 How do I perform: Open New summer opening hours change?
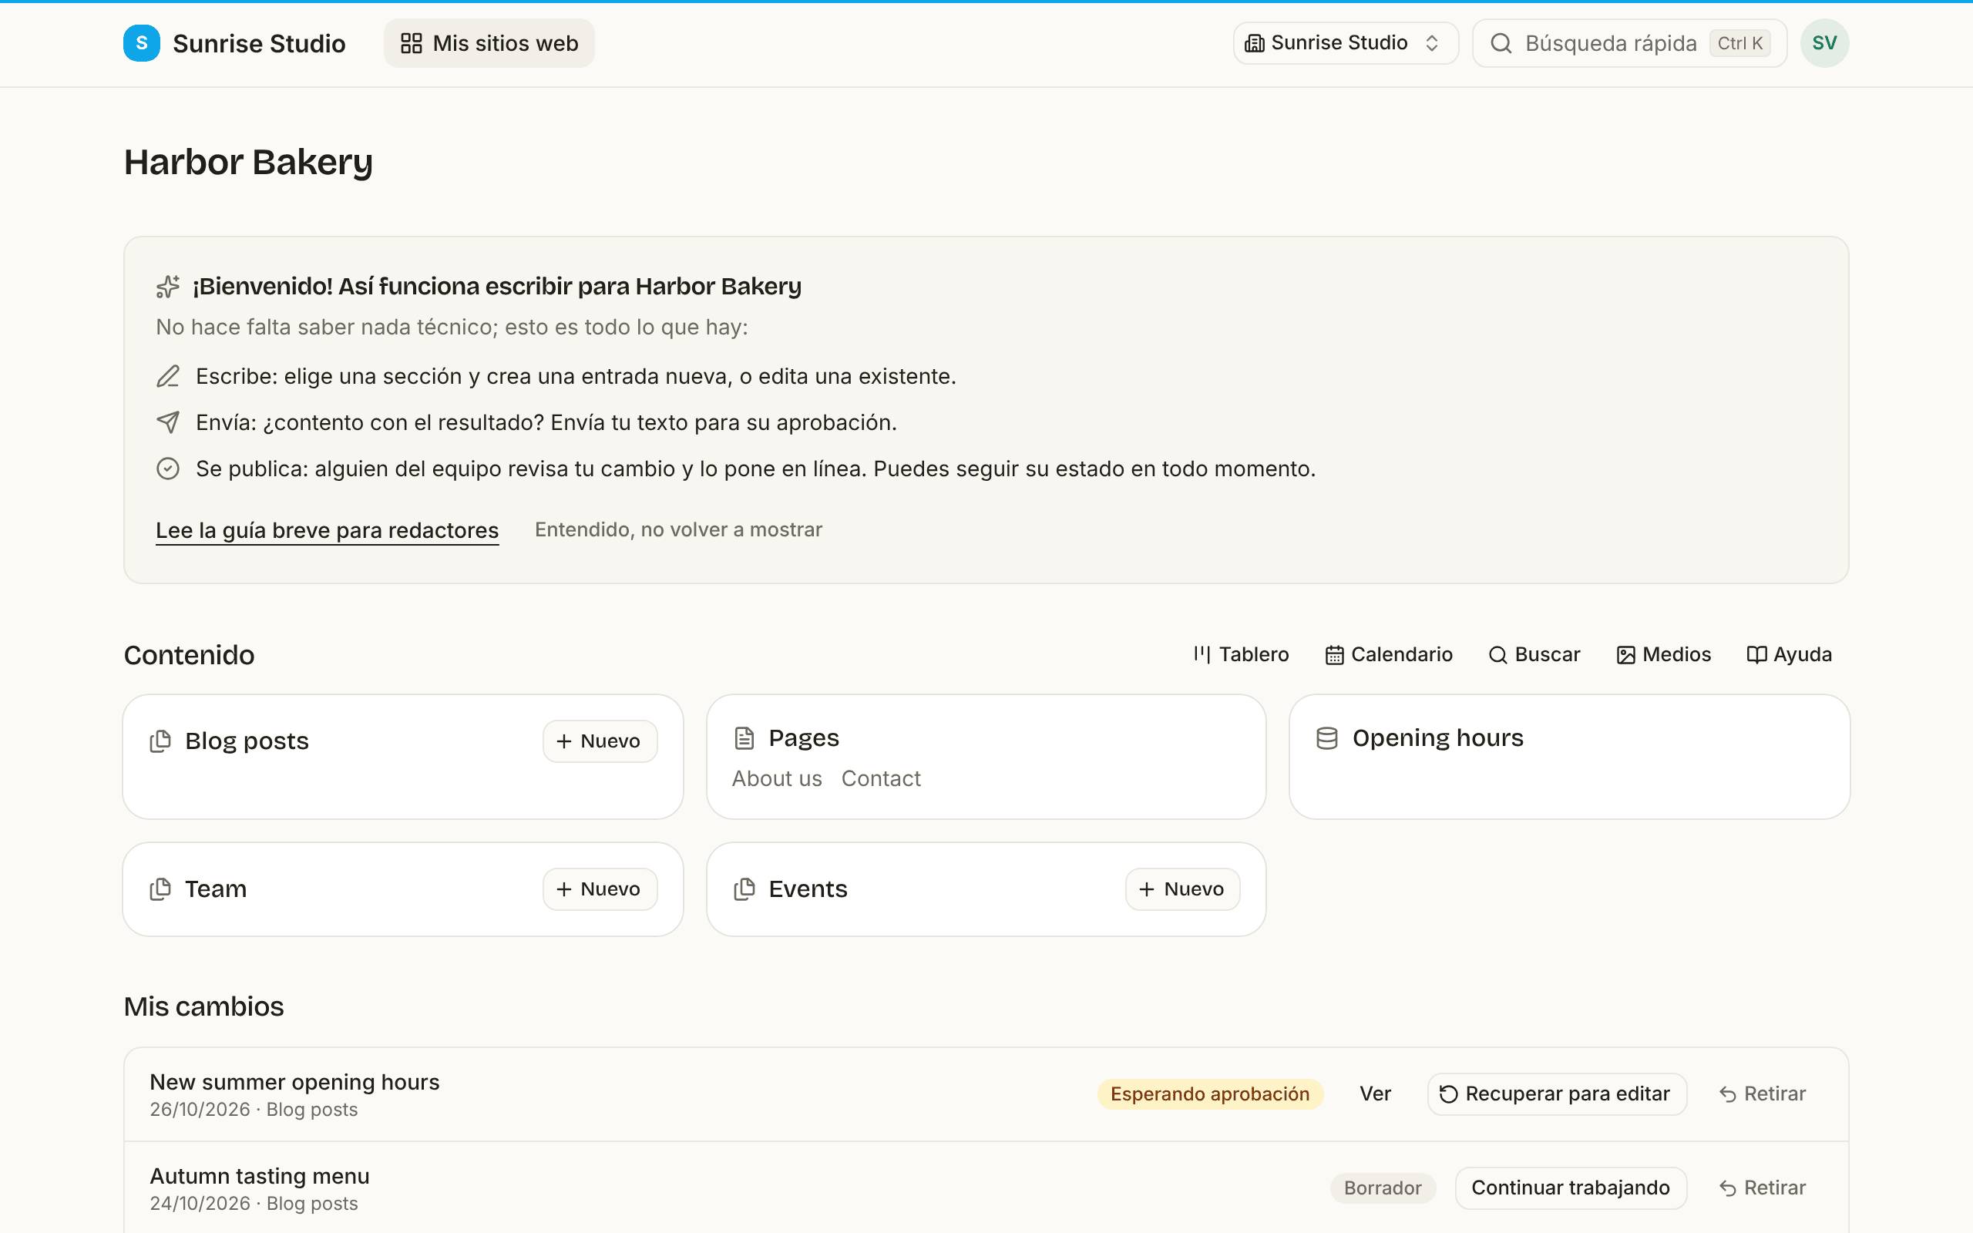coord(294,1082)
